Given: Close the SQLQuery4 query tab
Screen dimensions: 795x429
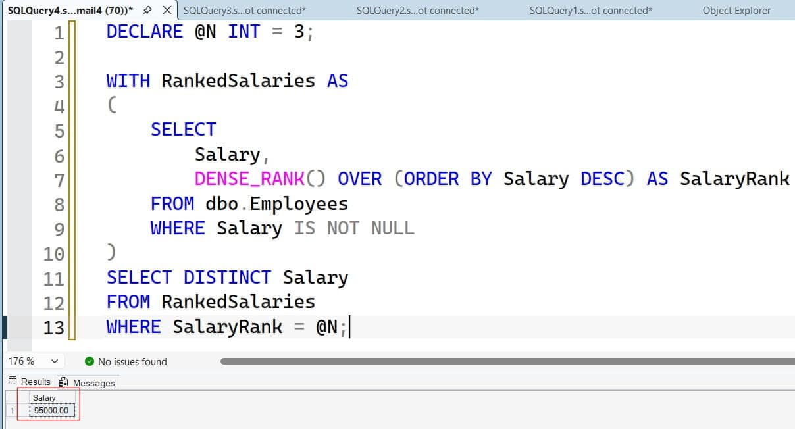Looking at the screenshot, I should (x=167, y=11).
